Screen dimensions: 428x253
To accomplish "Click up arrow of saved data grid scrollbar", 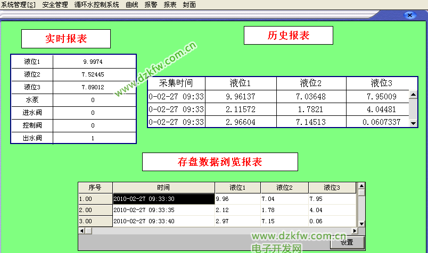I will [361, 187].
